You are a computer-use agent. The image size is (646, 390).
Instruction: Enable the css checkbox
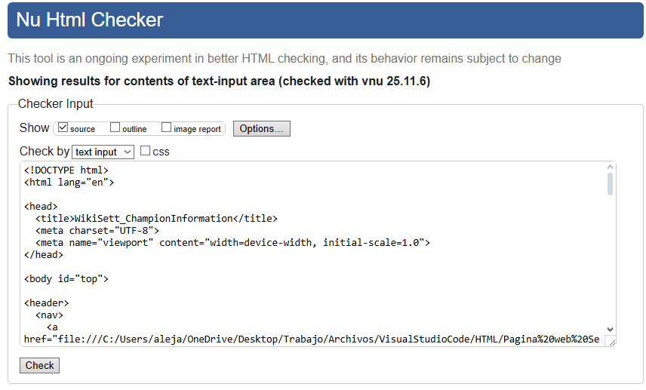click(x=146, y=151)
